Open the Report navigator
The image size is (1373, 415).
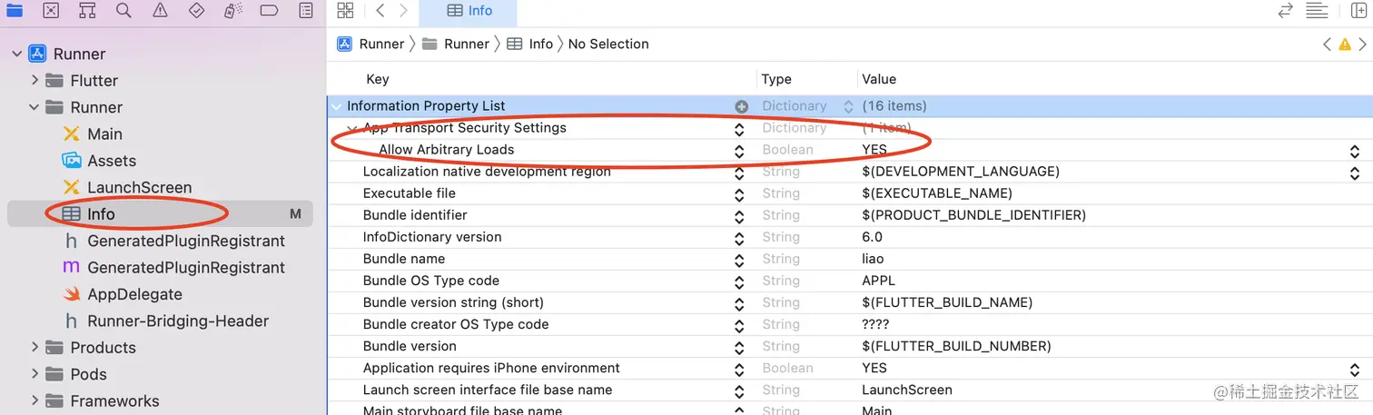tap(306, 11)
